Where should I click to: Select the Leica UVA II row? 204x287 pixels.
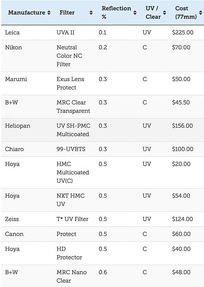pos(102,33)
